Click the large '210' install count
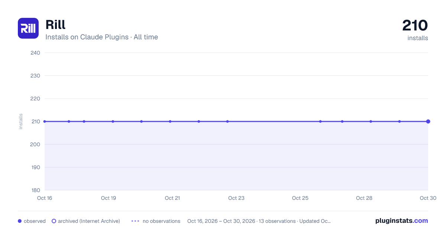The height and width of the screenshot is (234, 446). 415,25
